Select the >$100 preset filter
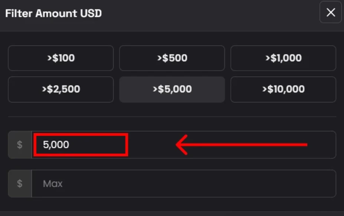Image resolution: width=344 pixels, height=216 pixels. pyautogui.click(x=60, y=58)
